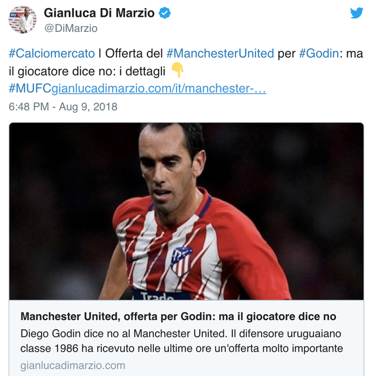Open Gianluca Di Marzio's profile avatar
The width and height of the screenshot is (376, 376).
23,20
